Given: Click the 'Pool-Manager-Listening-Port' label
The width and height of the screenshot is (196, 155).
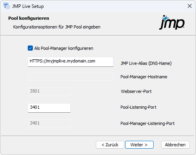Looking at the screenshot, I should point(148,123).
